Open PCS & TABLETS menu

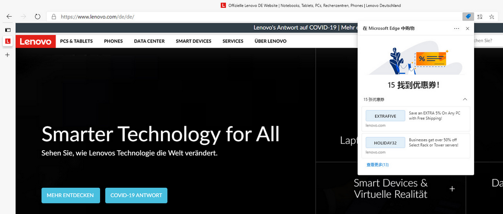[76, 41]
